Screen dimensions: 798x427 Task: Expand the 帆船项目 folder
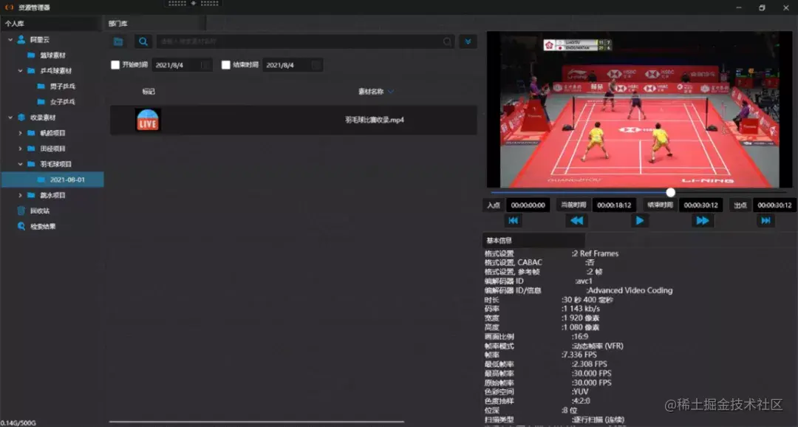tap(21, 133)
